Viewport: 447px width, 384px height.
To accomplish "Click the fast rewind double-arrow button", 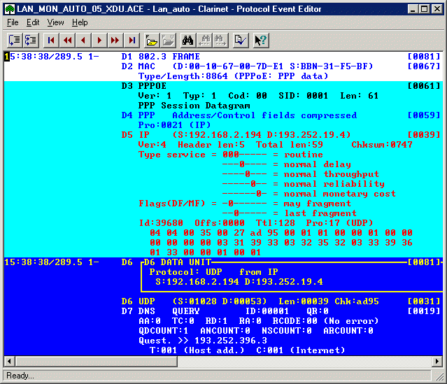I will (x=67, y=40).
